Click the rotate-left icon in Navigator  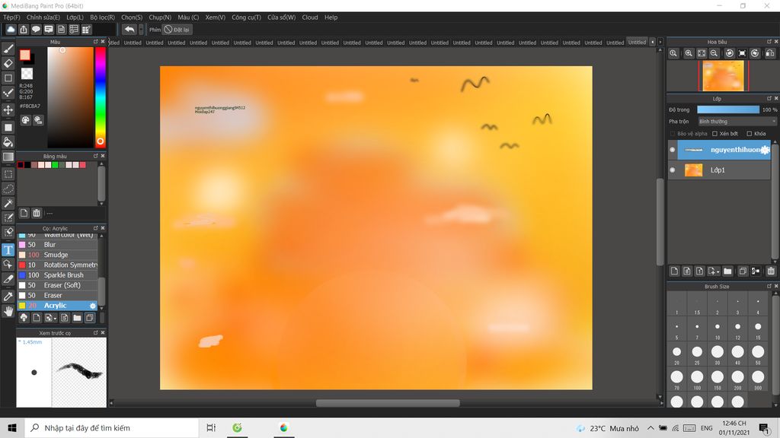coord(729,53)
